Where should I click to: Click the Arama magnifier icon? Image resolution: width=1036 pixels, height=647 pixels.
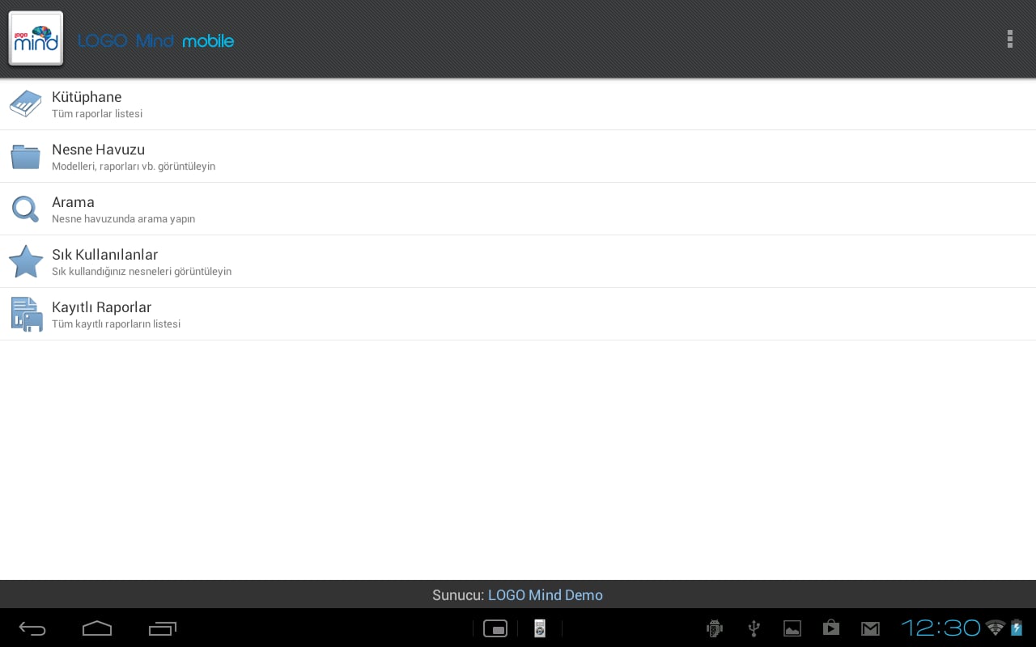coord(25,209)
